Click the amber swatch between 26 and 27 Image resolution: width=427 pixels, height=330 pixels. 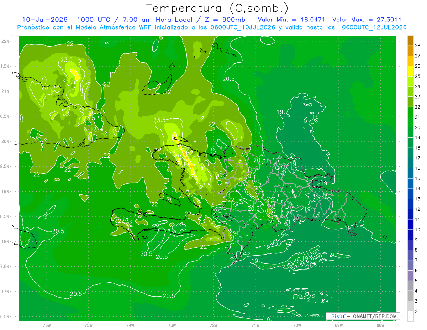pos(410,61)
